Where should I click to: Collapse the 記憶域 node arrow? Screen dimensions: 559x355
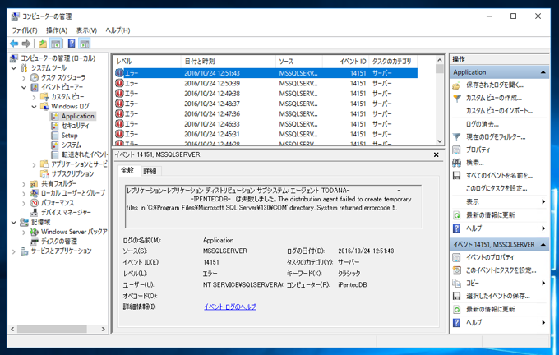point(14,223)
